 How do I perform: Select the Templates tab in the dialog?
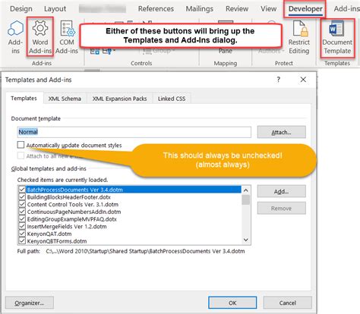click(24, 99)
